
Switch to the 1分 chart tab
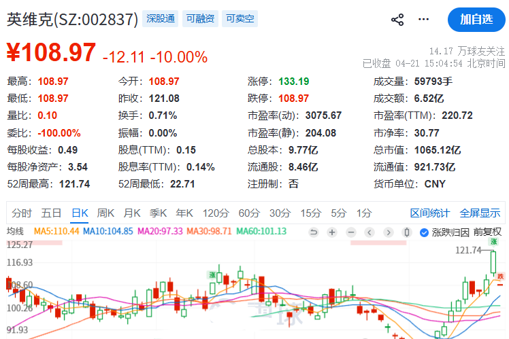point(364,213)
